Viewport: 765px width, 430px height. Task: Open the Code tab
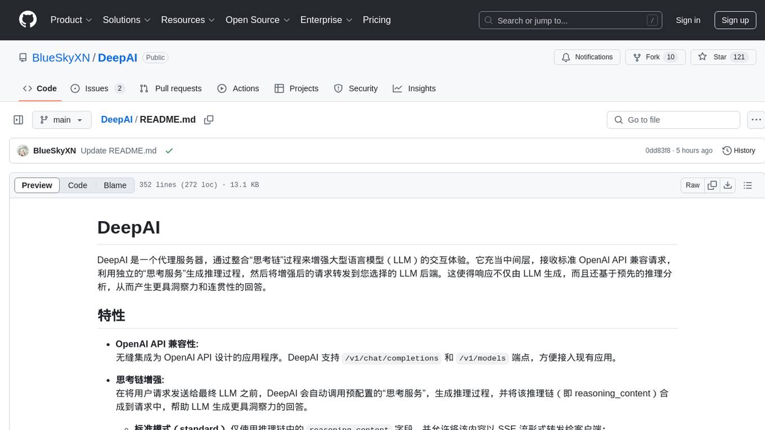[x=40, y=88]
